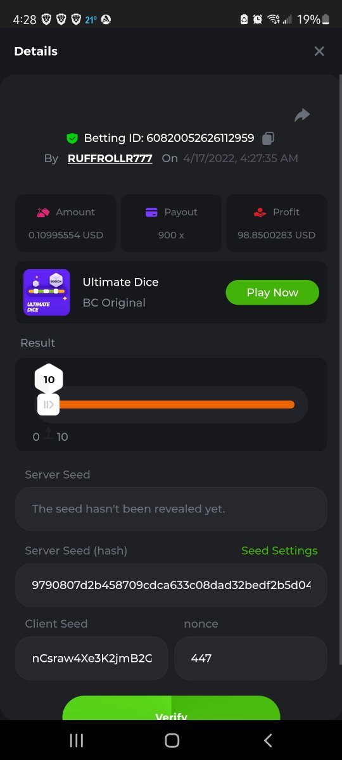Open the Ultimate Dice game thumbnail
Viewport: 342px width, 760px height.
47,293
